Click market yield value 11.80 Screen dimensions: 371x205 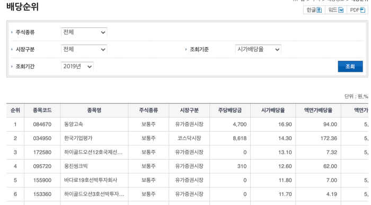point(285,180)
